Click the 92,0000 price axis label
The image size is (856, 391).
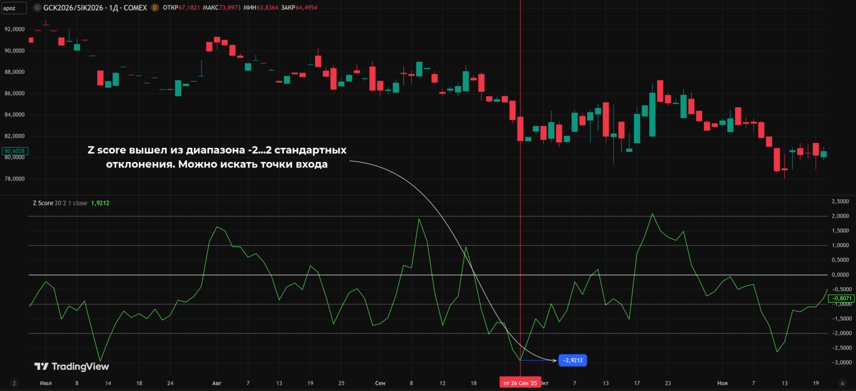pos(15,29)
